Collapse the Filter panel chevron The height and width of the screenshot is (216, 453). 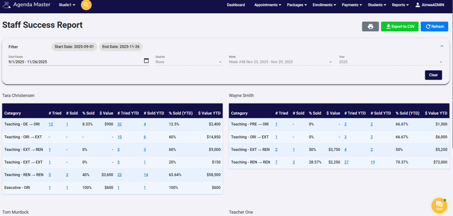[x=441, y=46]
